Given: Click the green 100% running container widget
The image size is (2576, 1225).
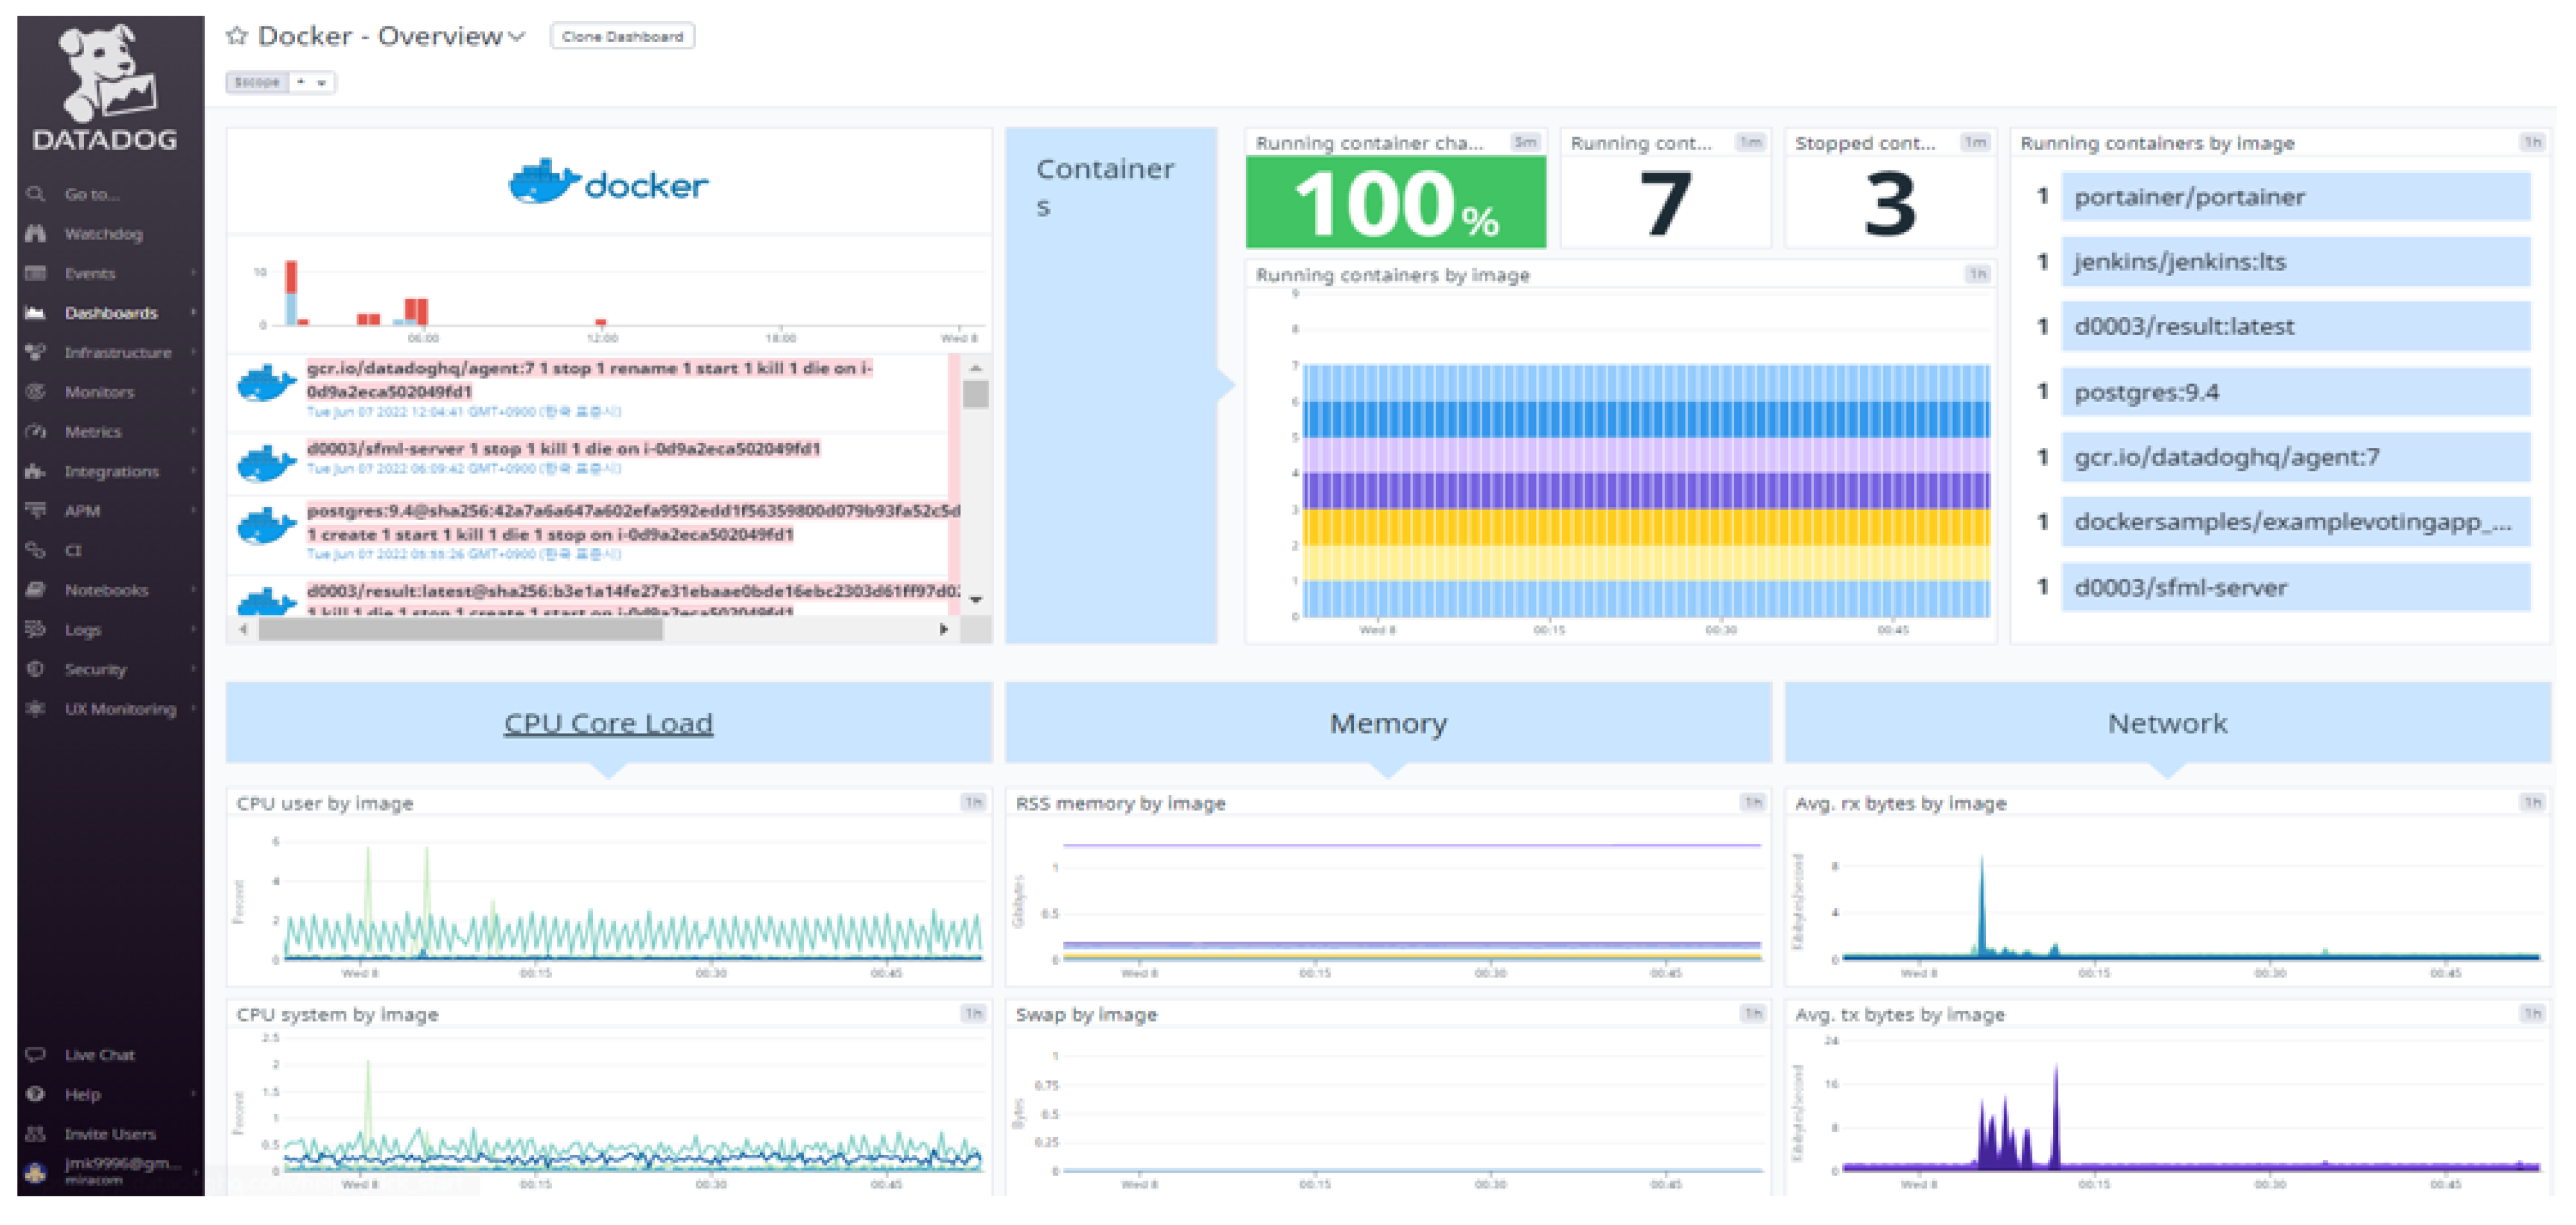Looking at the screenshot, I should tap(1395, 203).
